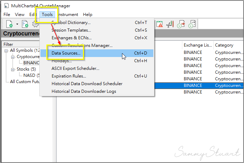This screenshot has height=163, width=244.
Task: Select BINANCE under Cryptocurrency tree
Action: point(31,63)
